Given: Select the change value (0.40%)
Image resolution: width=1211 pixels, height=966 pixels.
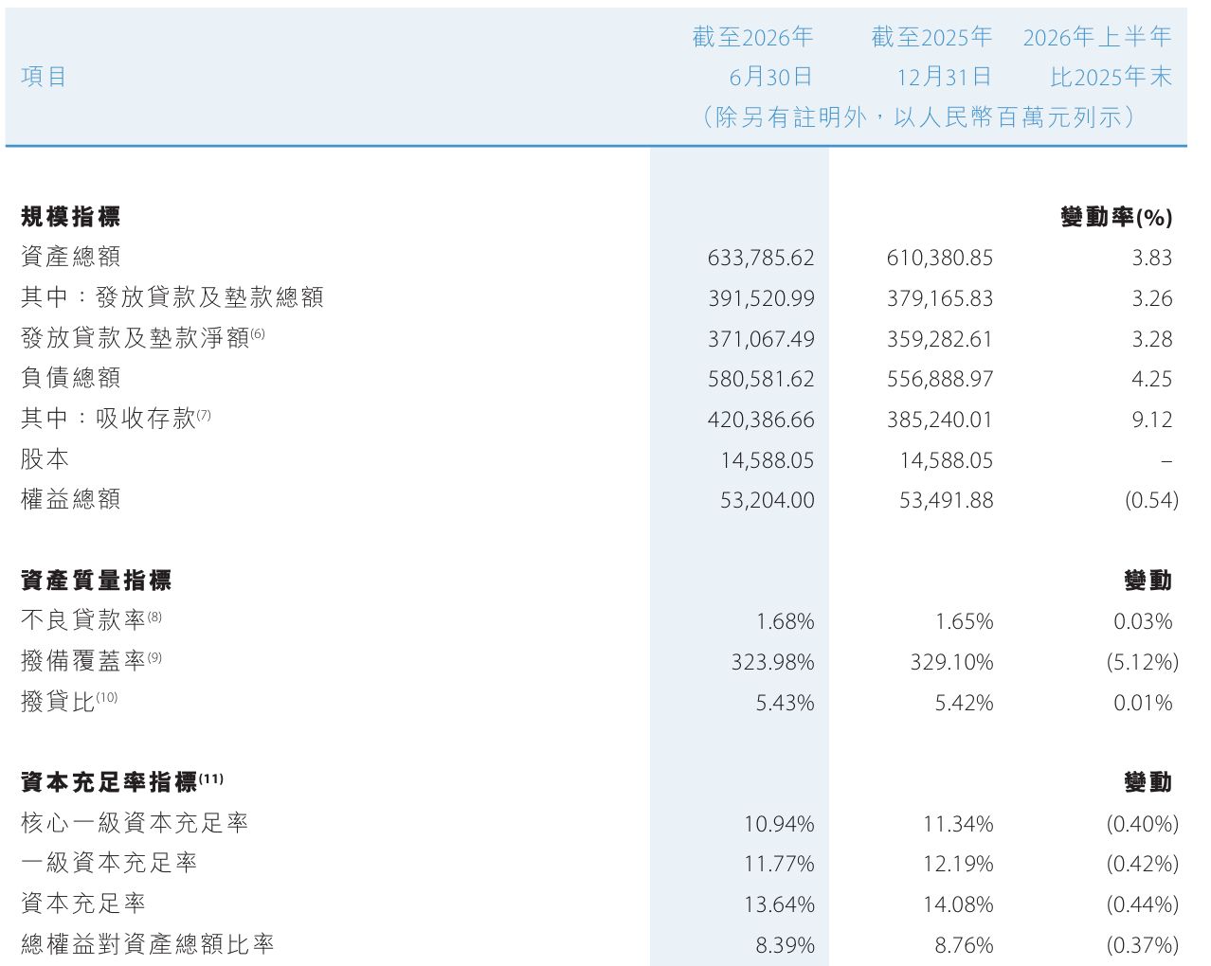Looking at the screenshot, I should 1142,824.
